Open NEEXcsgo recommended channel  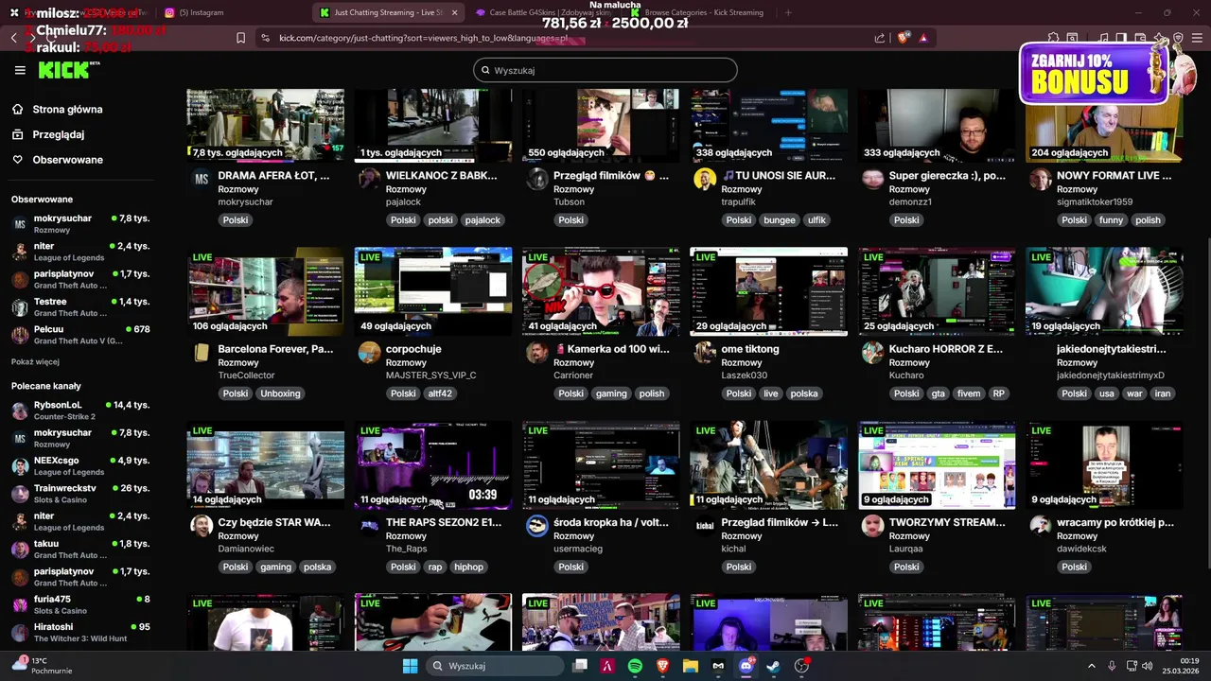click(x=80, y=465)
